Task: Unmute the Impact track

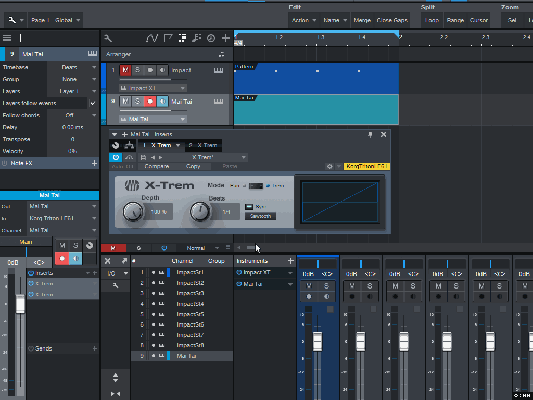Action: (125, 70)
